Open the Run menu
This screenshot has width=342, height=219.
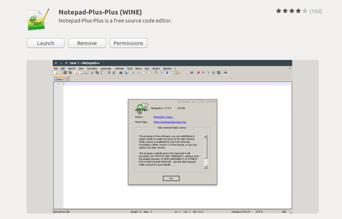(147, 68)
